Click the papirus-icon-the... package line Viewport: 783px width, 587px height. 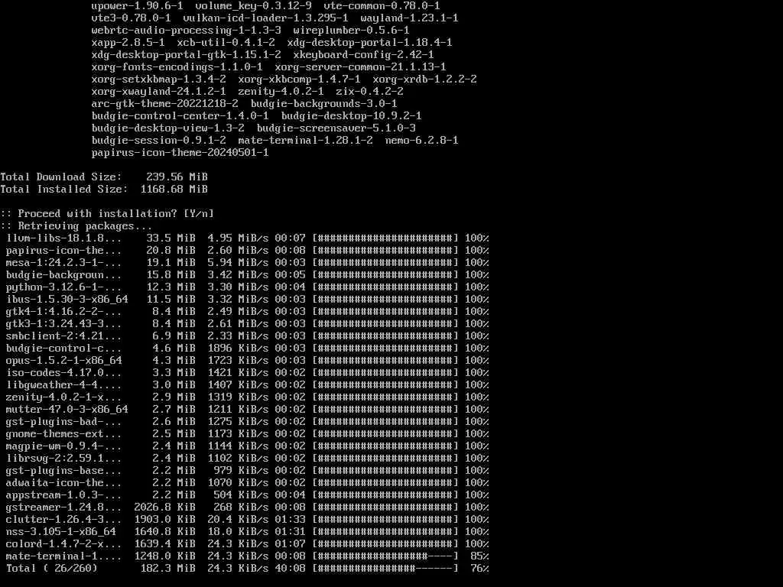coord(247,250)
